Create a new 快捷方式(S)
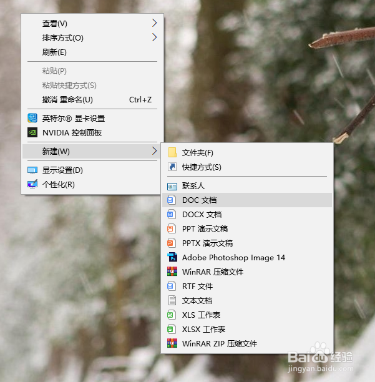Image resolution: width=375 pixels, height=382 pixels. (x=247, y=167)
